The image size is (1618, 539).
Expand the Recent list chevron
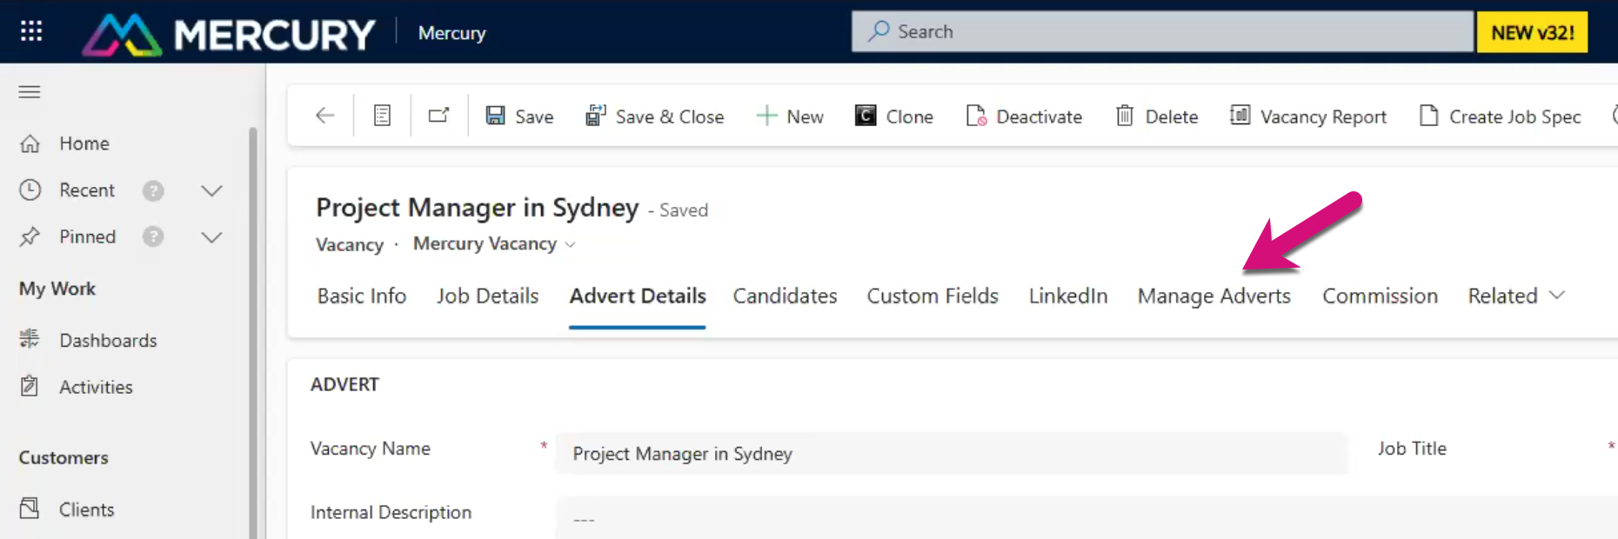[x=211, y=190]
